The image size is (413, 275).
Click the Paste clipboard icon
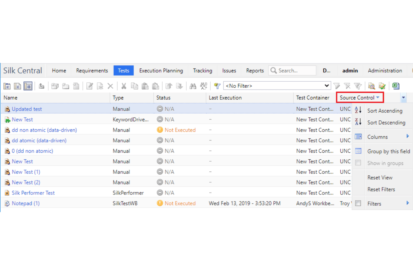[x=145, y=86]
